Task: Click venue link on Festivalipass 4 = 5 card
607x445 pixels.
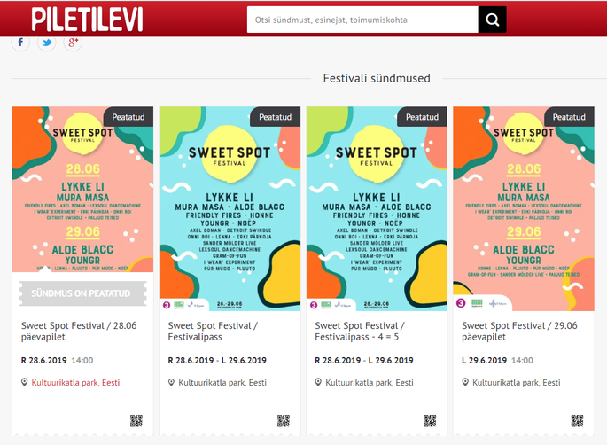Action: pos(370,383)
